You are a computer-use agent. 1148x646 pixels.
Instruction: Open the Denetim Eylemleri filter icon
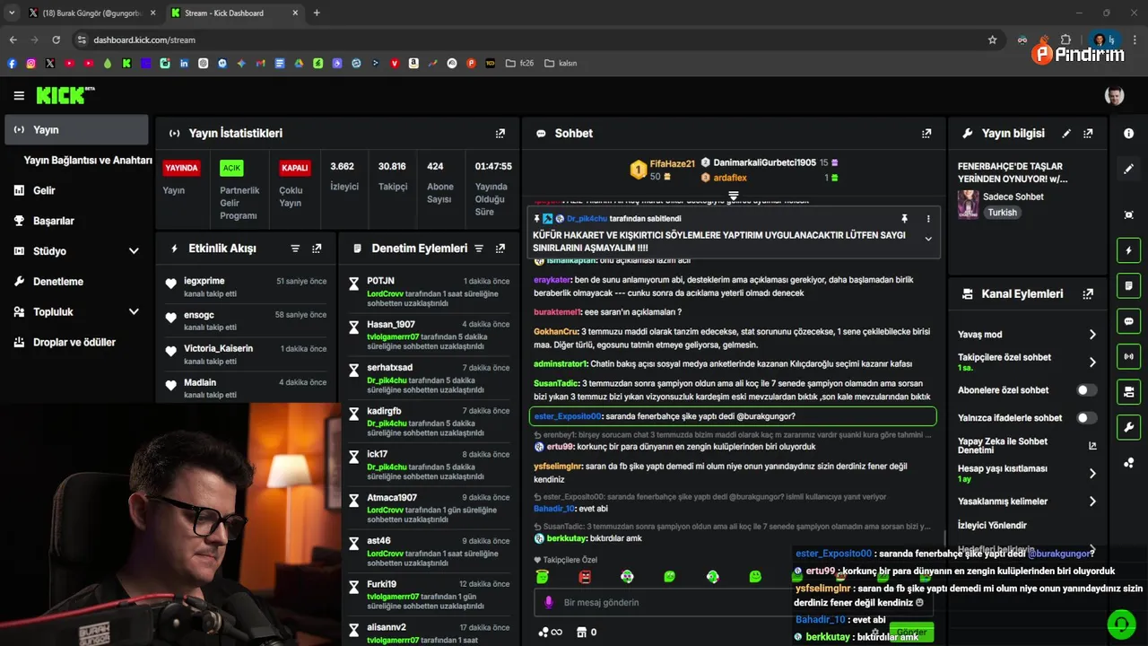(479, 248)
